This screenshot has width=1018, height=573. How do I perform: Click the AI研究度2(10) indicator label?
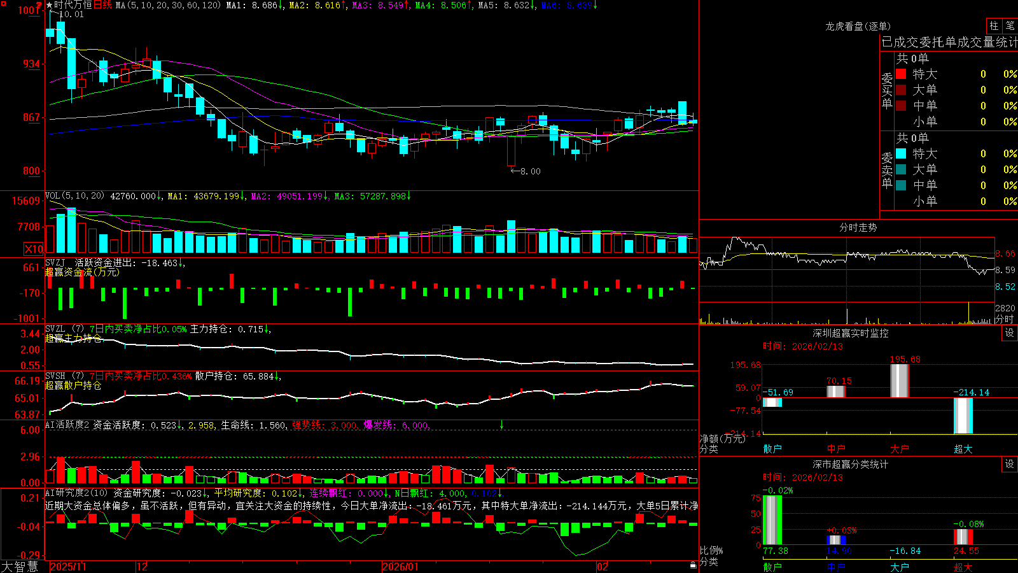(x=76, y=493)
